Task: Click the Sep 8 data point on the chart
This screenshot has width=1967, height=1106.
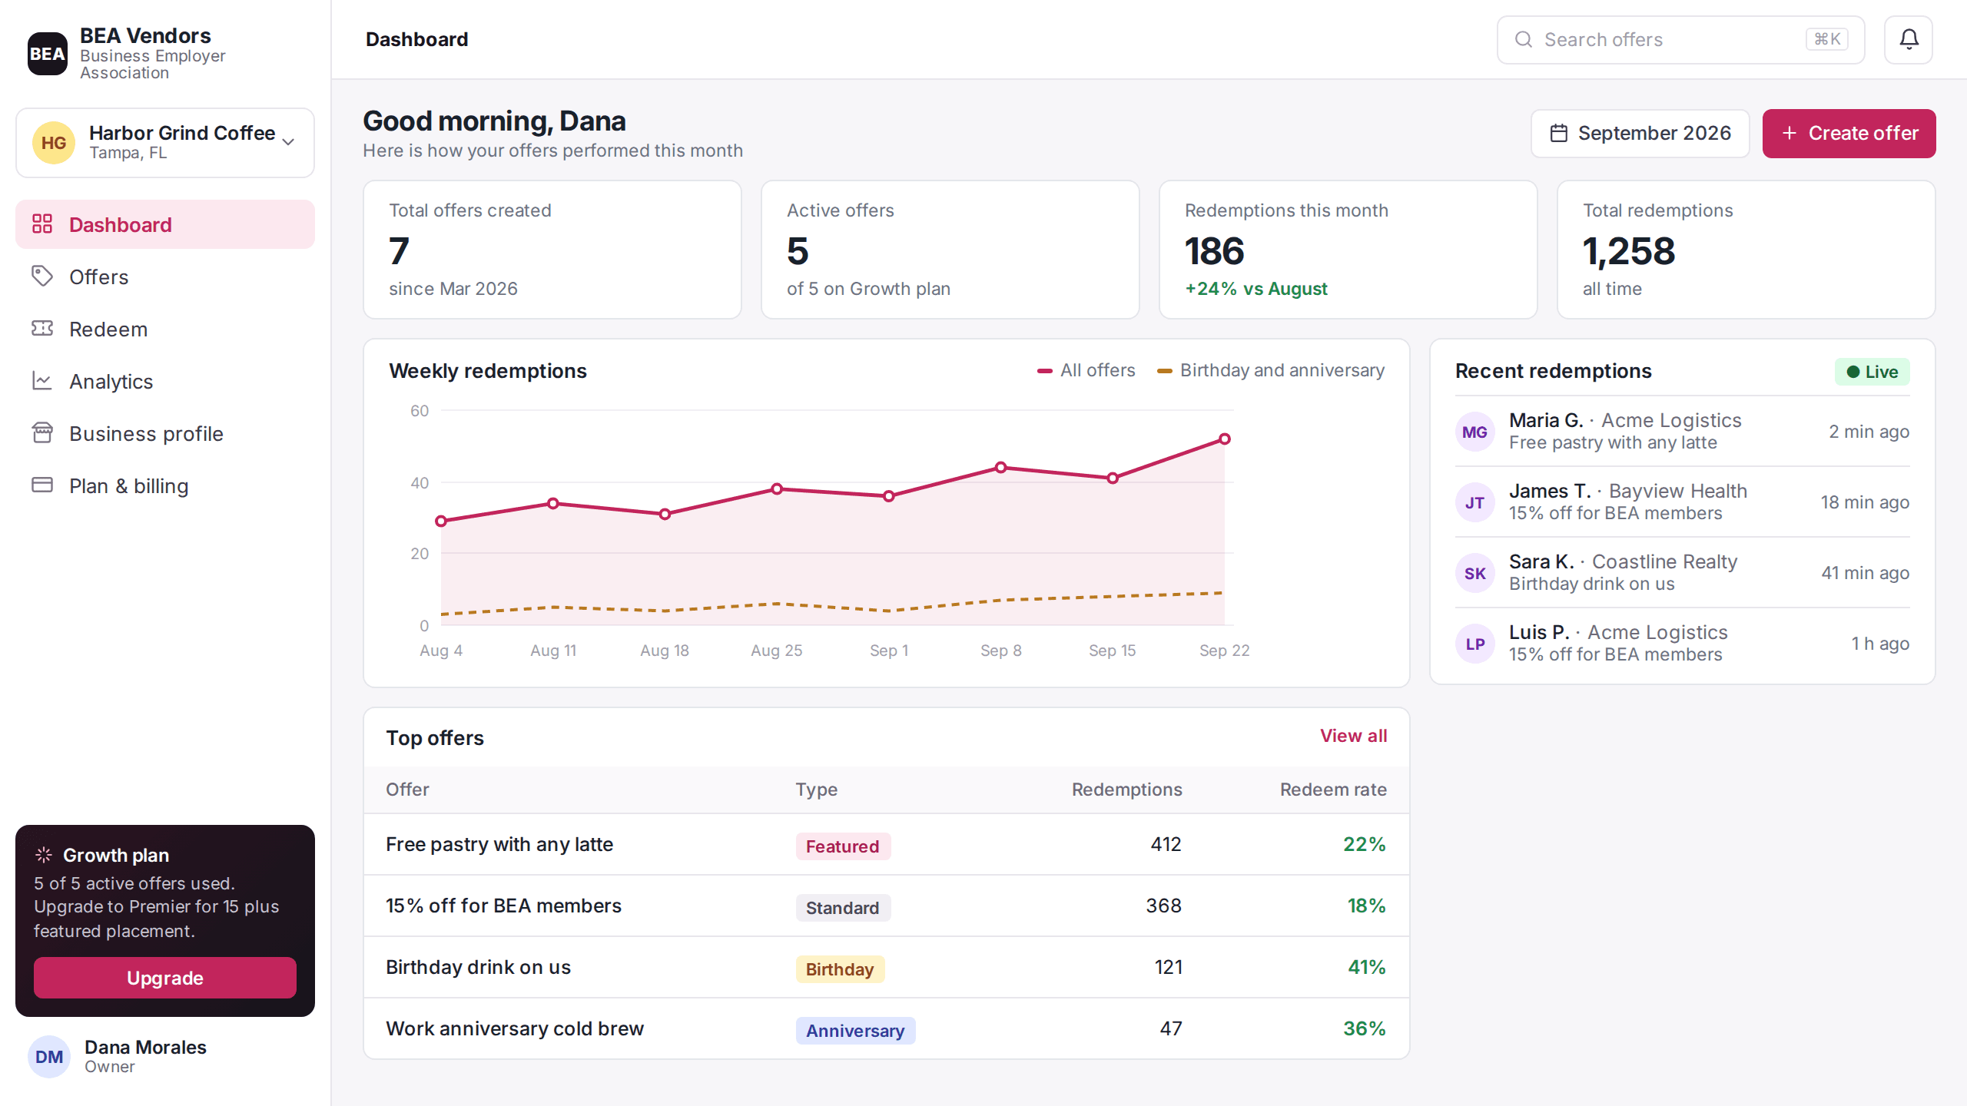Action: click(1001, 467)
